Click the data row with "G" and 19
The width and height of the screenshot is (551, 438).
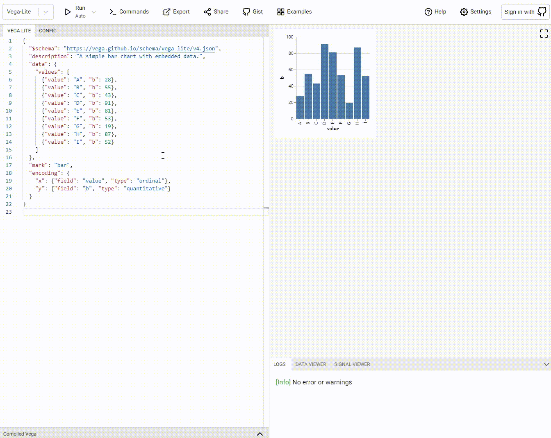(x=79, y=126)
